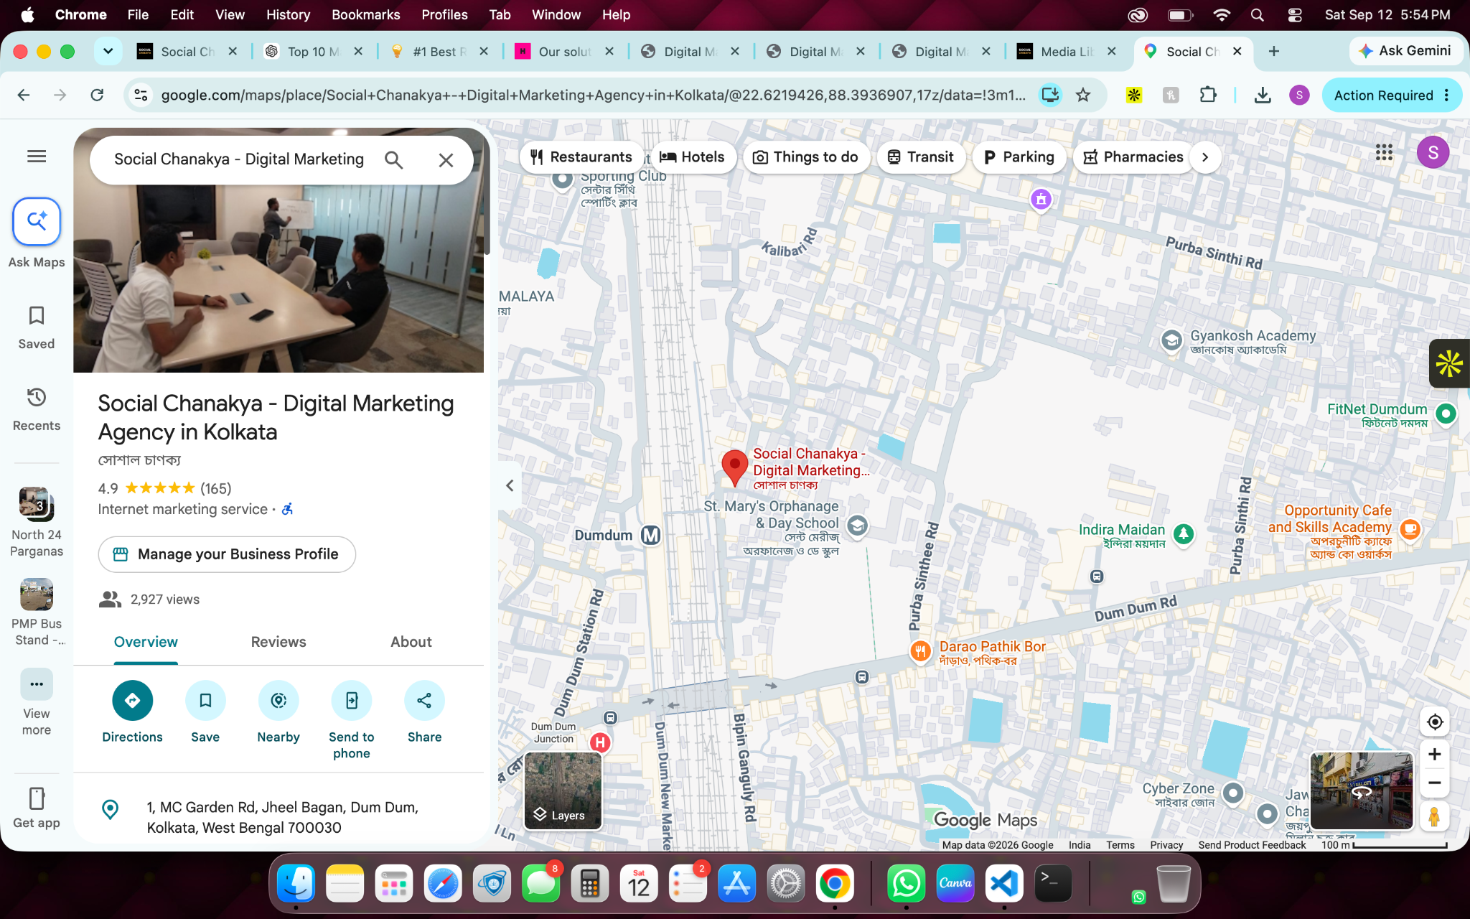Click Manage your Business Profile button
The width and height of the screenshot is (1470, 919).
227,554
